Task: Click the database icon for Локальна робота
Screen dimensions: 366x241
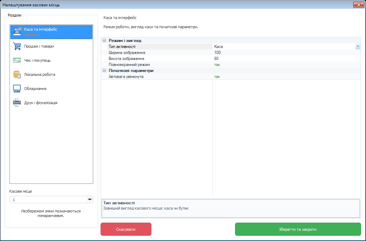Action: (17, 74)
